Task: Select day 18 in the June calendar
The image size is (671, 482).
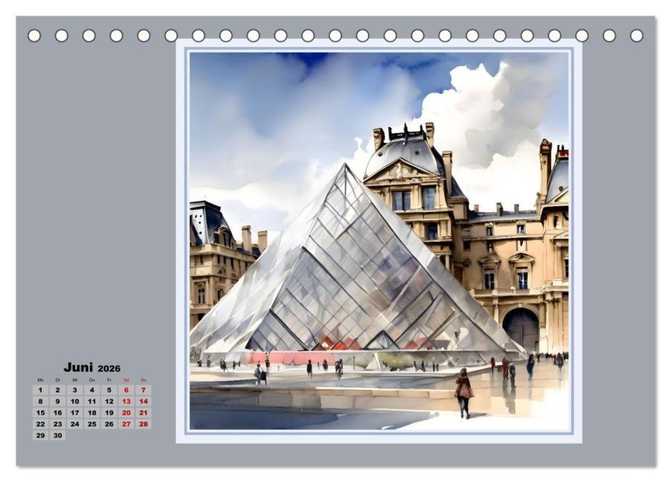Action: pyautogui.click(x=92, y=413)
